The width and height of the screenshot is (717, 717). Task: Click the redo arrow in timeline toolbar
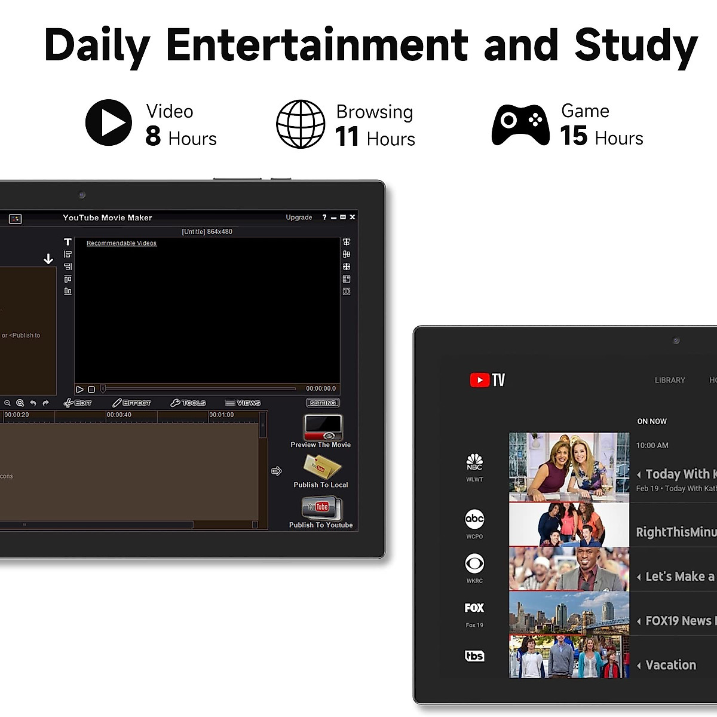[x=45, y=403]
